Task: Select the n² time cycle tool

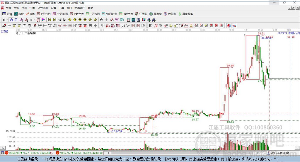Action: 50,26
